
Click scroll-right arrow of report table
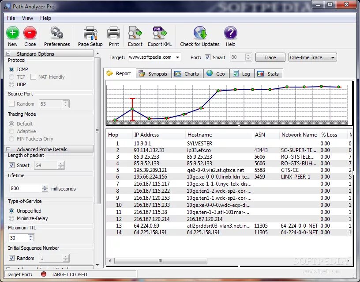point(349,261)
